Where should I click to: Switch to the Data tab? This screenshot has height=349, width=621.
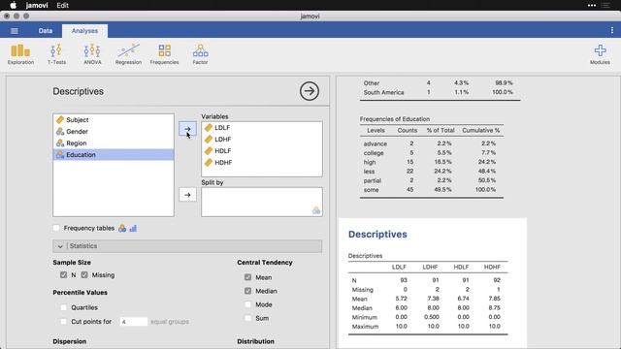pyautogui.click(x=46, y=31)
